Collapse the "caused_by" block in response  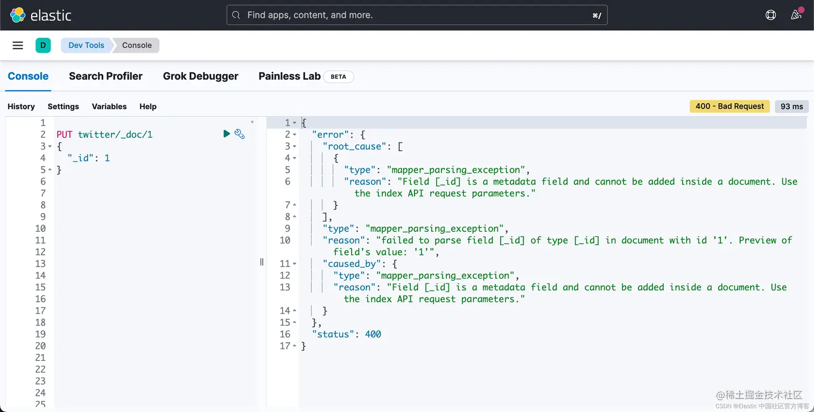point(294,264)
